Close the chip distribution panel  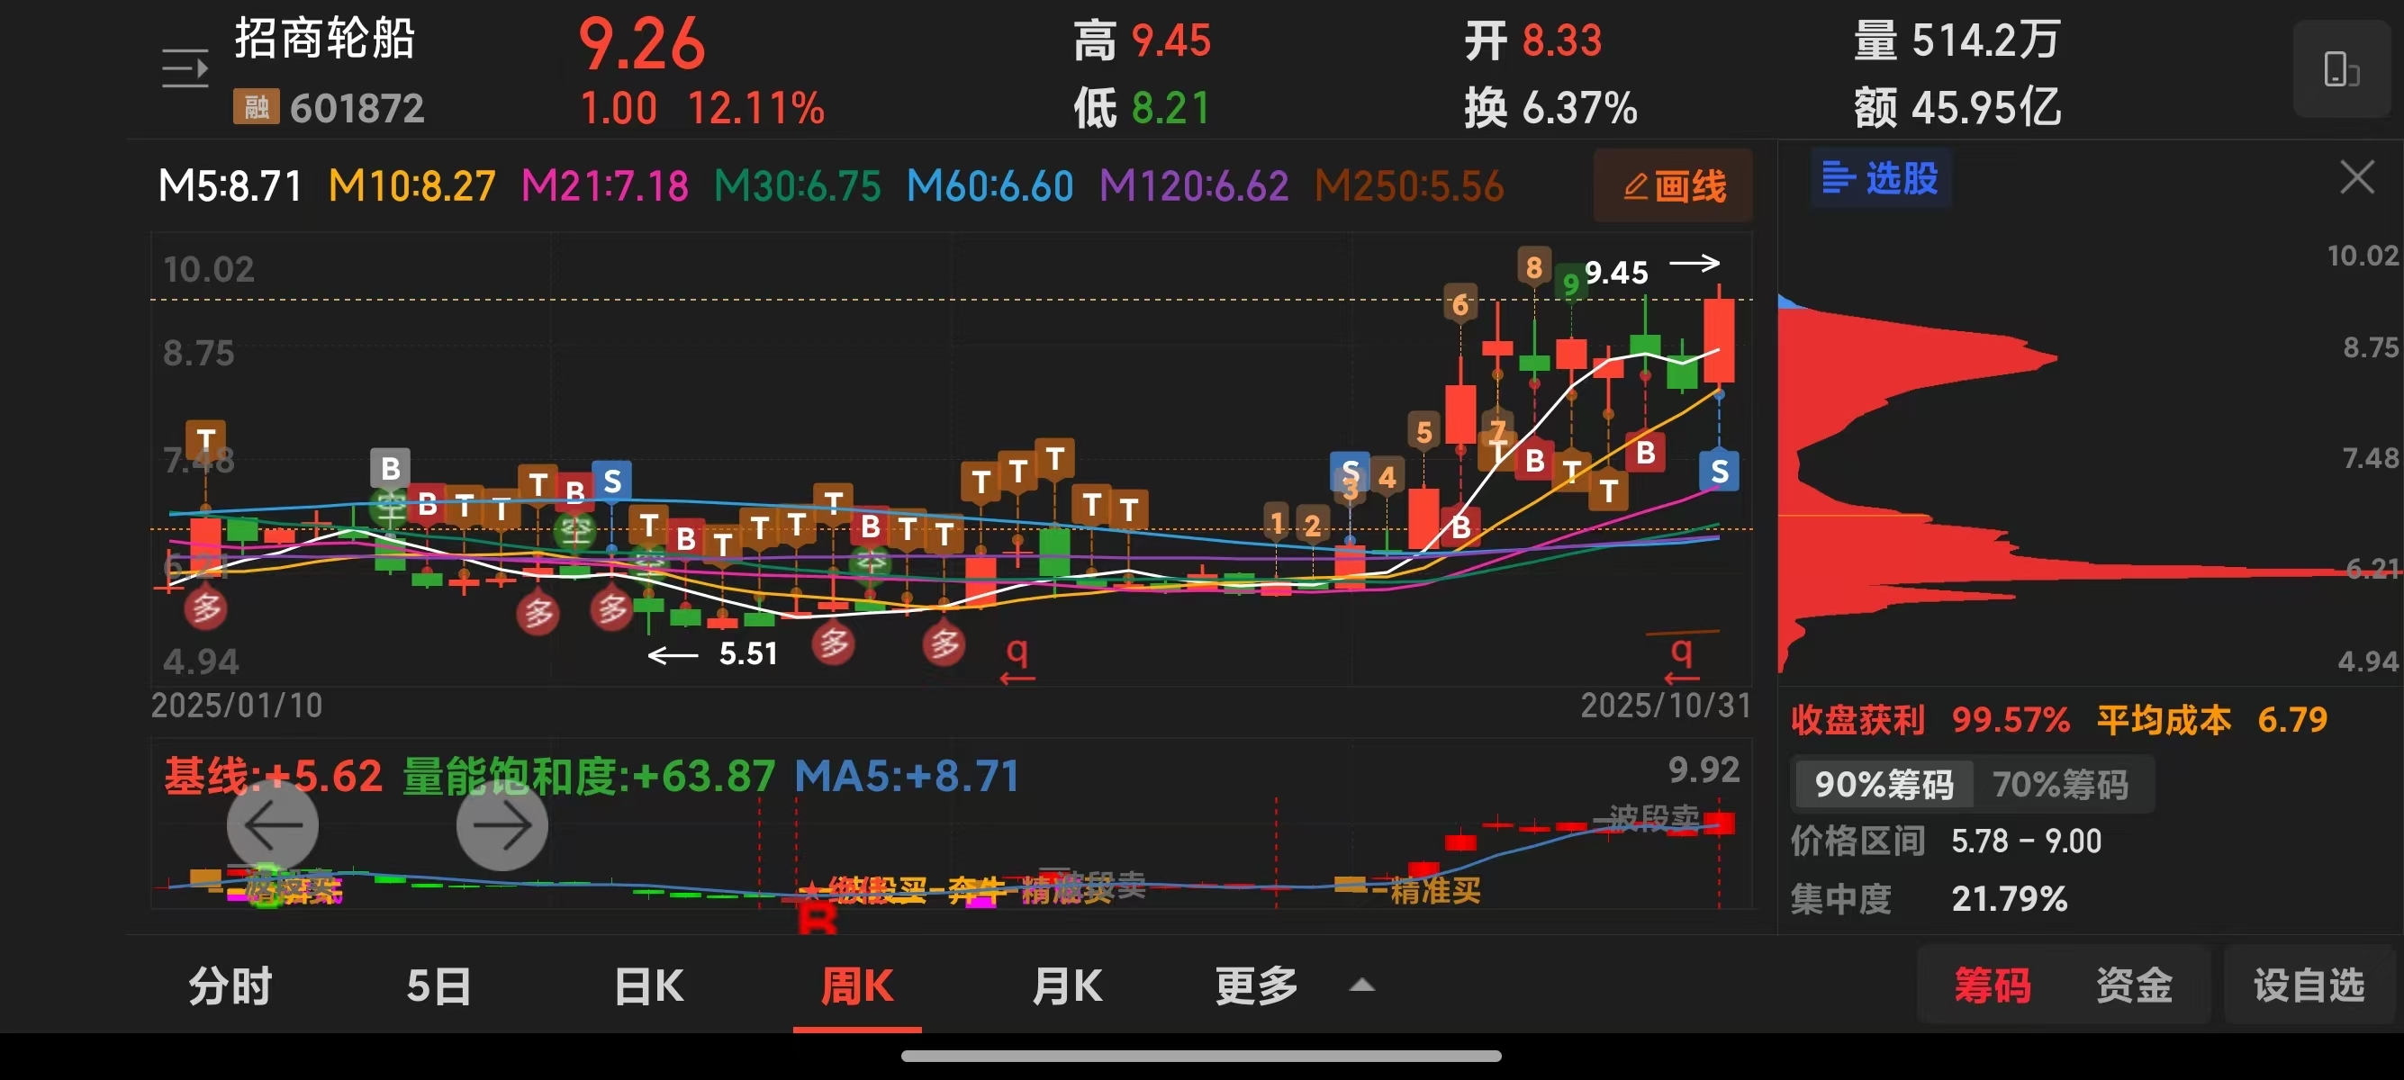coord(2356,177)
